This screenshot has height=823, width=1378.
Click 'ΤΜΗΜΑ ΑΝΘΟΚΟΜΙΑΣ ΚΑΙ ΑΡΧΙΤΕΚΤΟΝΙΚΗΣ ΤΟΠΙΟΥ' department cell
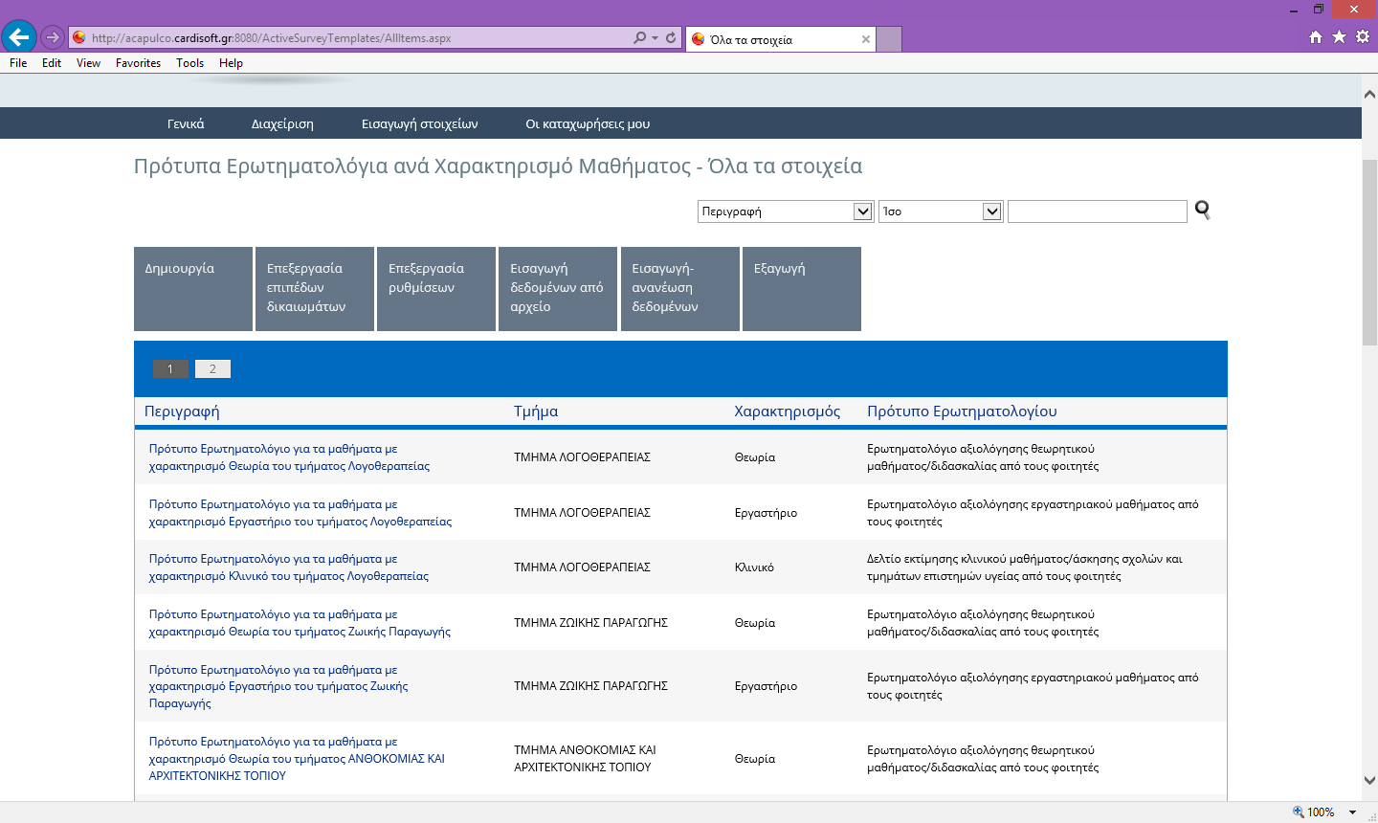[x=585, y=759]
